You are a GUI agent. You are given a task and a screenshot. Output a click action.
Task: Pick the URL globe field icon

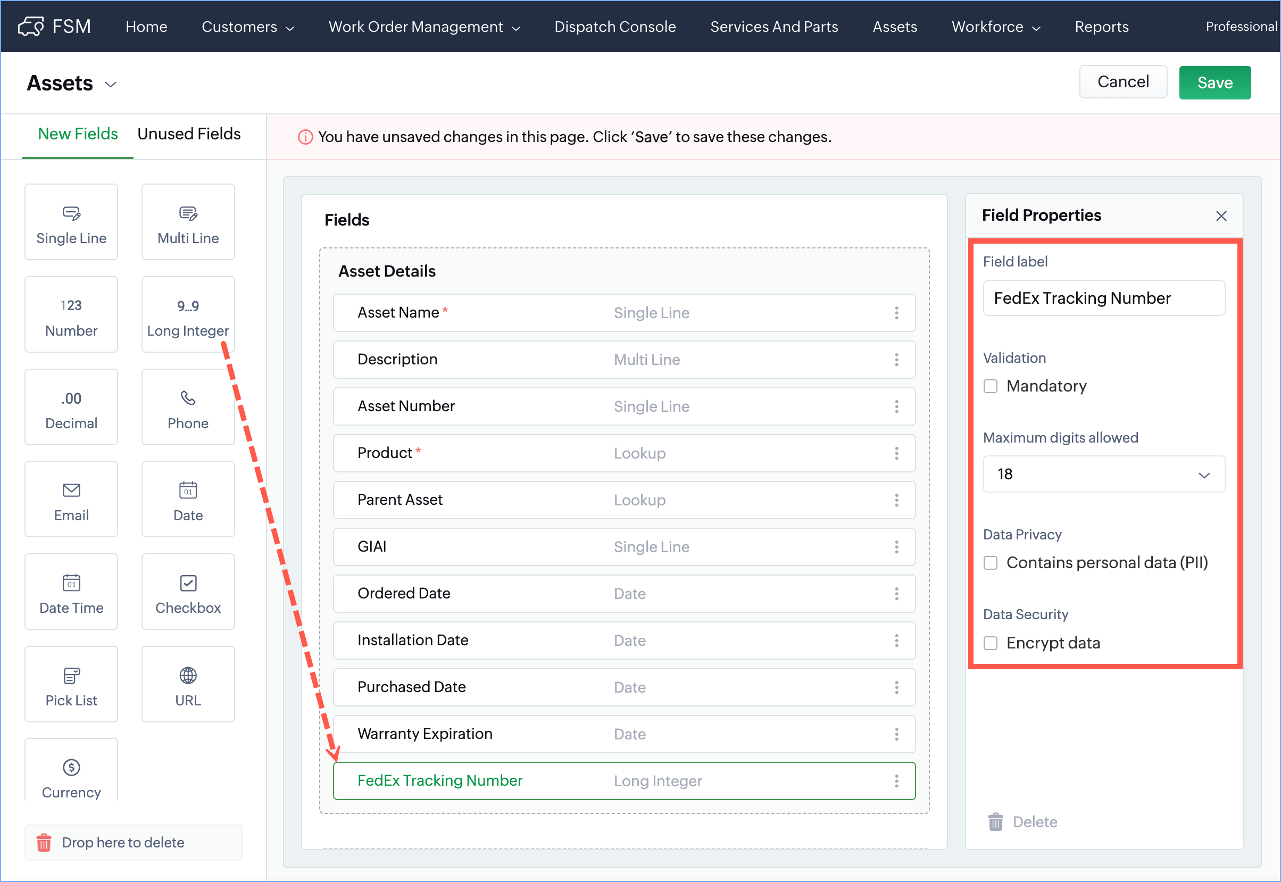coord(188,675)
